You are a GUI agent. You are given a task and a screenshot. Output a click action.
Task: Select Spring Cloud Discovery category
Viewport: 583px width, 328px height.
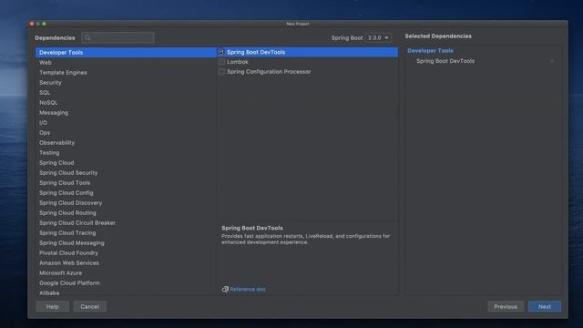126,203
